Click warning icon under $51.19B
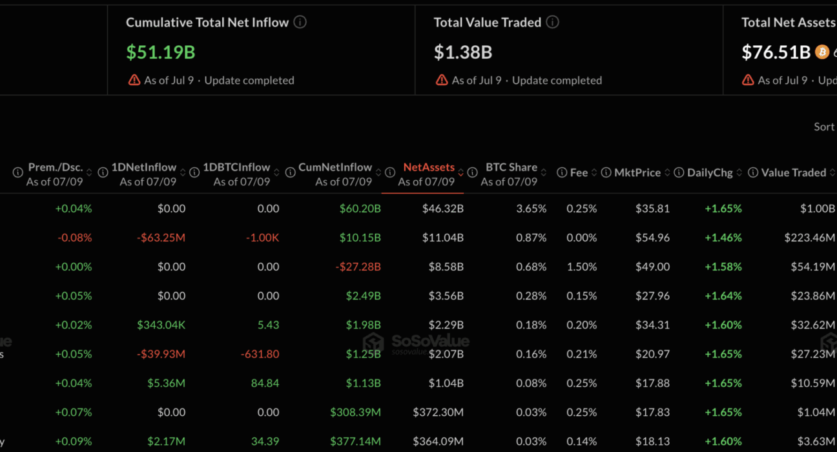Image resolution: width=837 pixels, height=452 pixels. pyautogui.click(x=134, y=80)
